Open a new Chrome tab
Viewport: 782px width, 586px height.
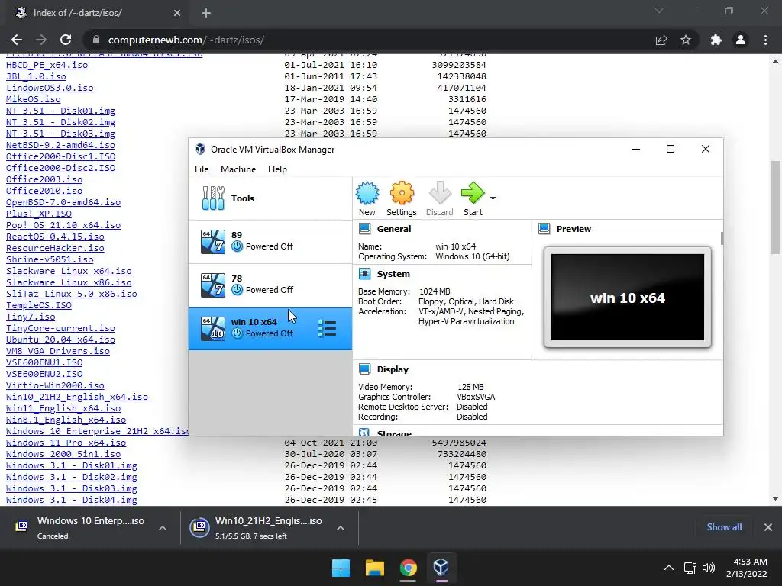206,13
